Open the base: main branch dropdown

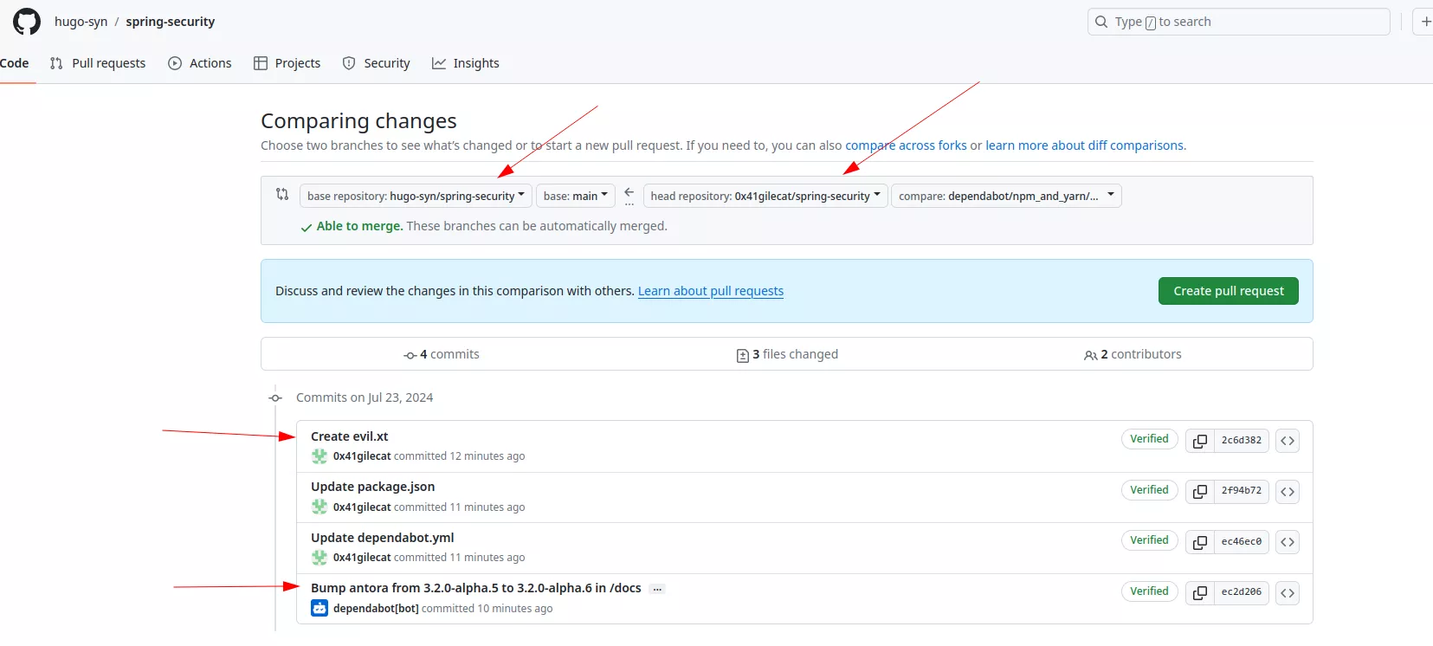point(576,196)
